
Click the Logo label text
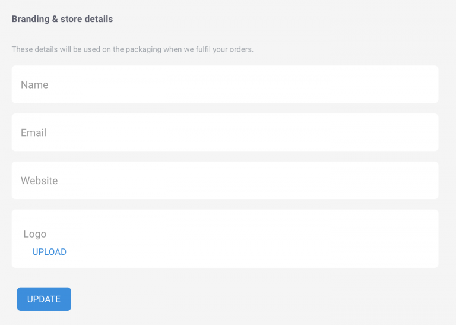coord(35,234)
